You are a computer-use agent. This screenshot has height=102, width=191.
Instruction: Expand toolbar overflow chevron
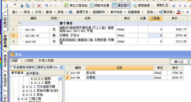[15, 5]
